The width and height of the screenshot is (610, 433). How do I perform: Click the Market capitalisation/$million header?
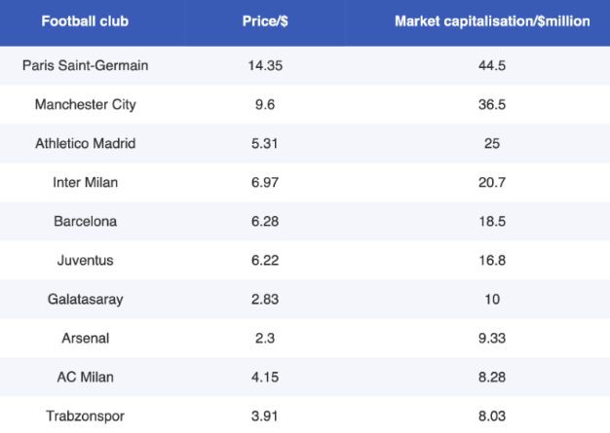pos(492,20)
